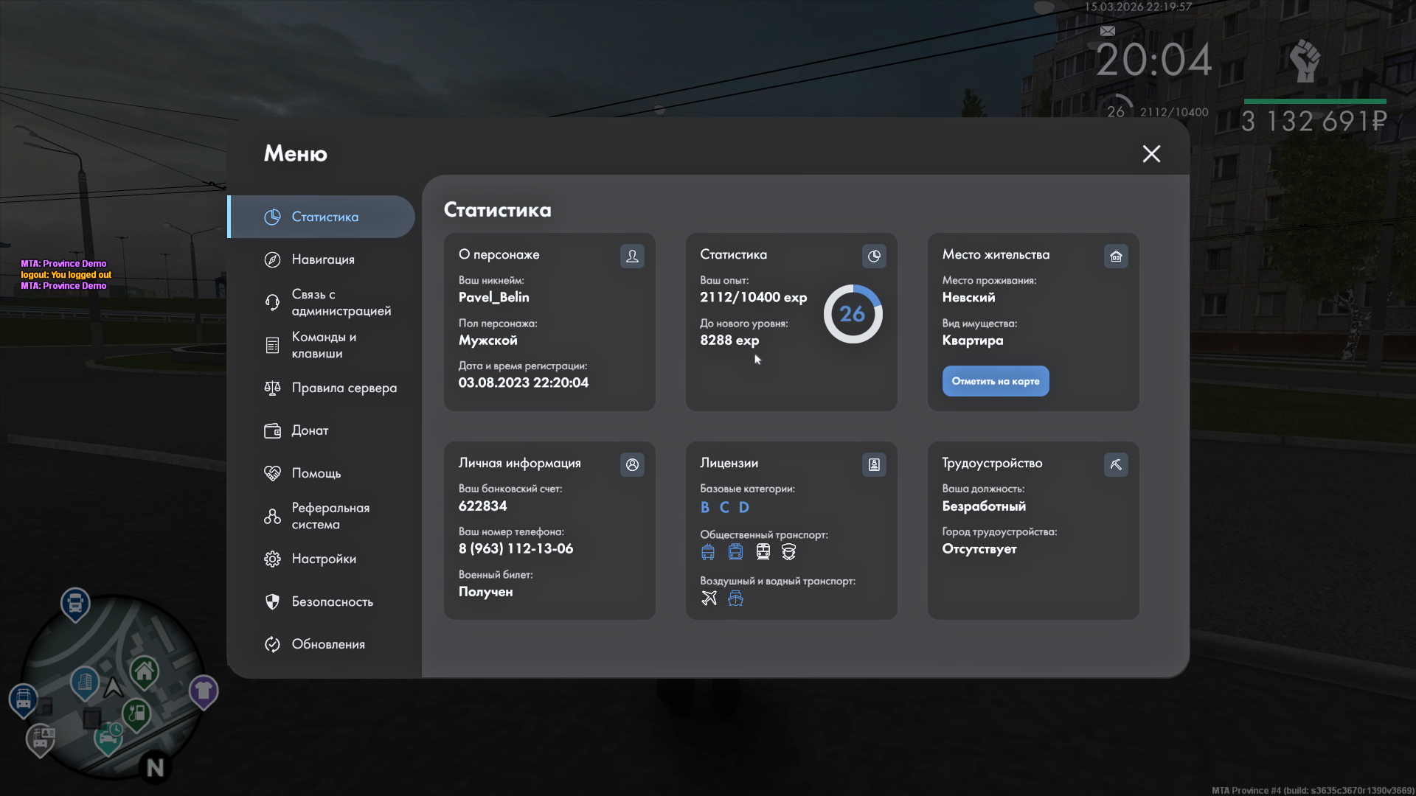Select the Донат menu item
The image size is (1416, 796).
point(310,430)
